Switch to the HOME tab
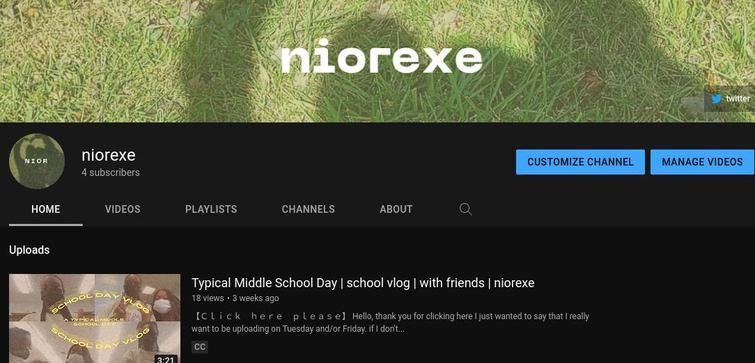Viewport: 755px width, 363px height. pyautogui.click(x=46, y=209)
